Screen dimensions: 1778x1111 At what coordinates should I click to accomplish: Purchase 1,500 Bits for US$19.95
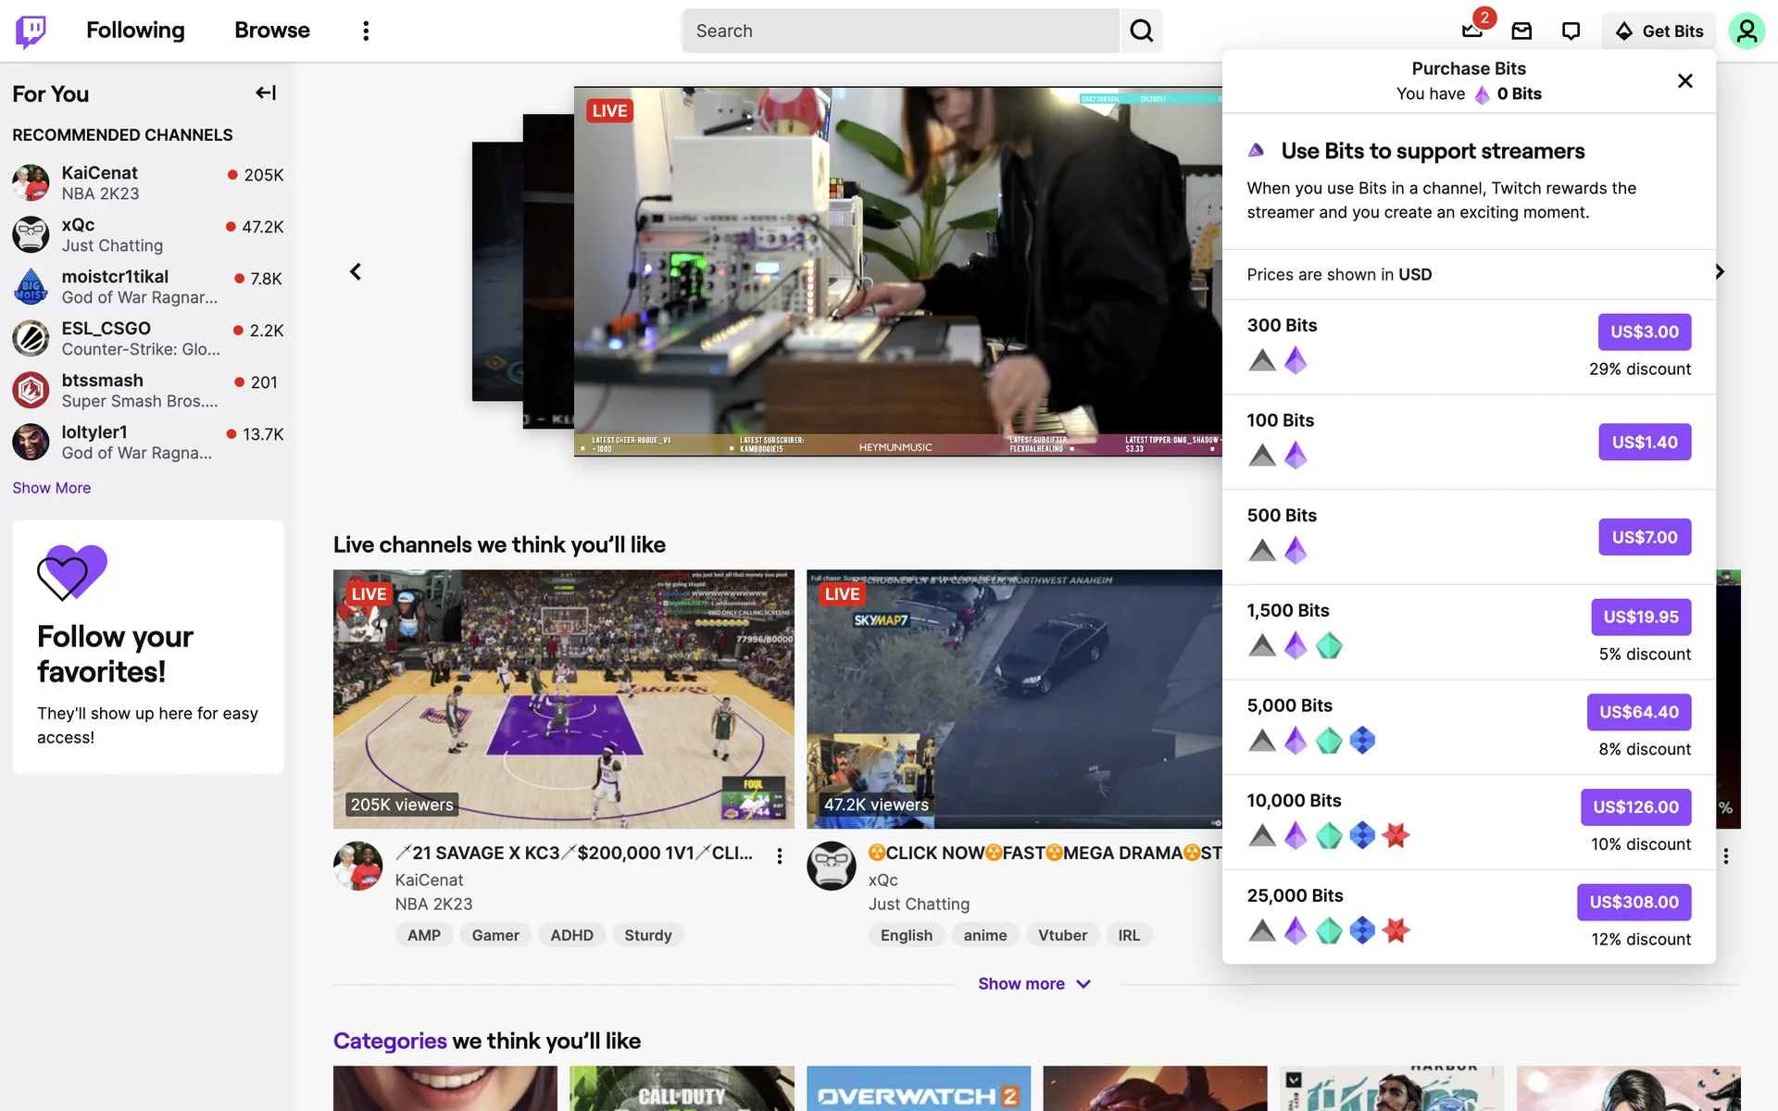[x=1640, y=617]
